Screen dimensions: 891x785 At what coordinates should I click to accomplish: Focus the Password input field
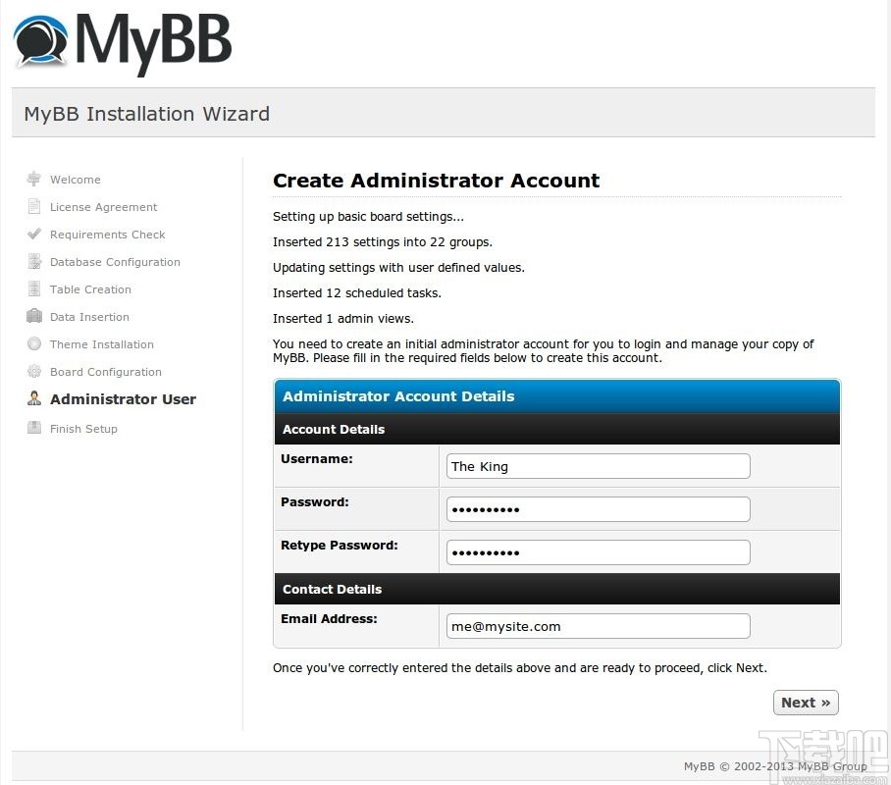pyautogui.click(x=598, y=509)
